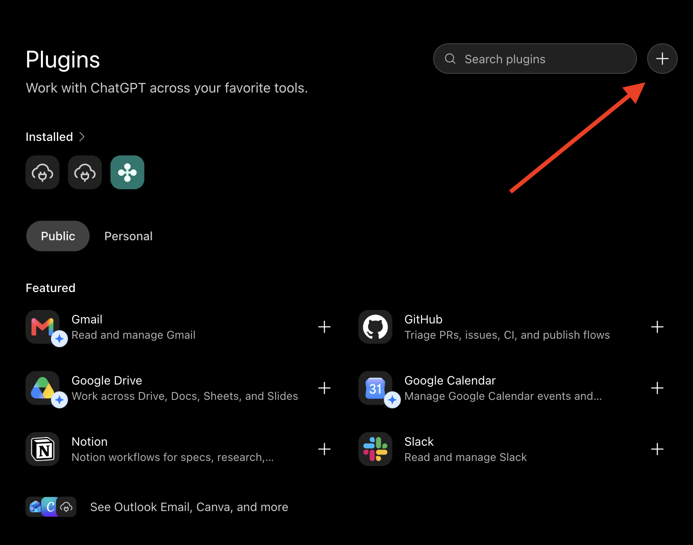Open the second installed cloud-plug plugin
This screenshot has width=693, height=545.
(85, 172)
